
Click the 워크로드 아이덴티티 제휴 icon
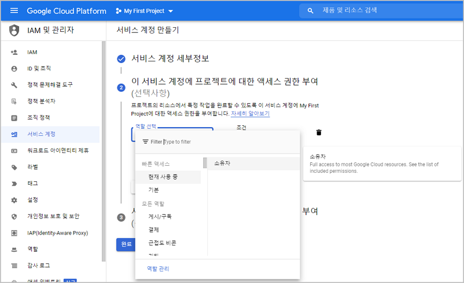pos(14,151)
